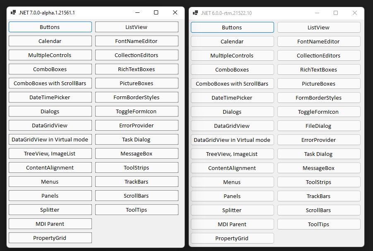Click Splitter in the .NET 7.0.0 window
The width and height of the screenshot is (373, 251).
click(50, 209)
